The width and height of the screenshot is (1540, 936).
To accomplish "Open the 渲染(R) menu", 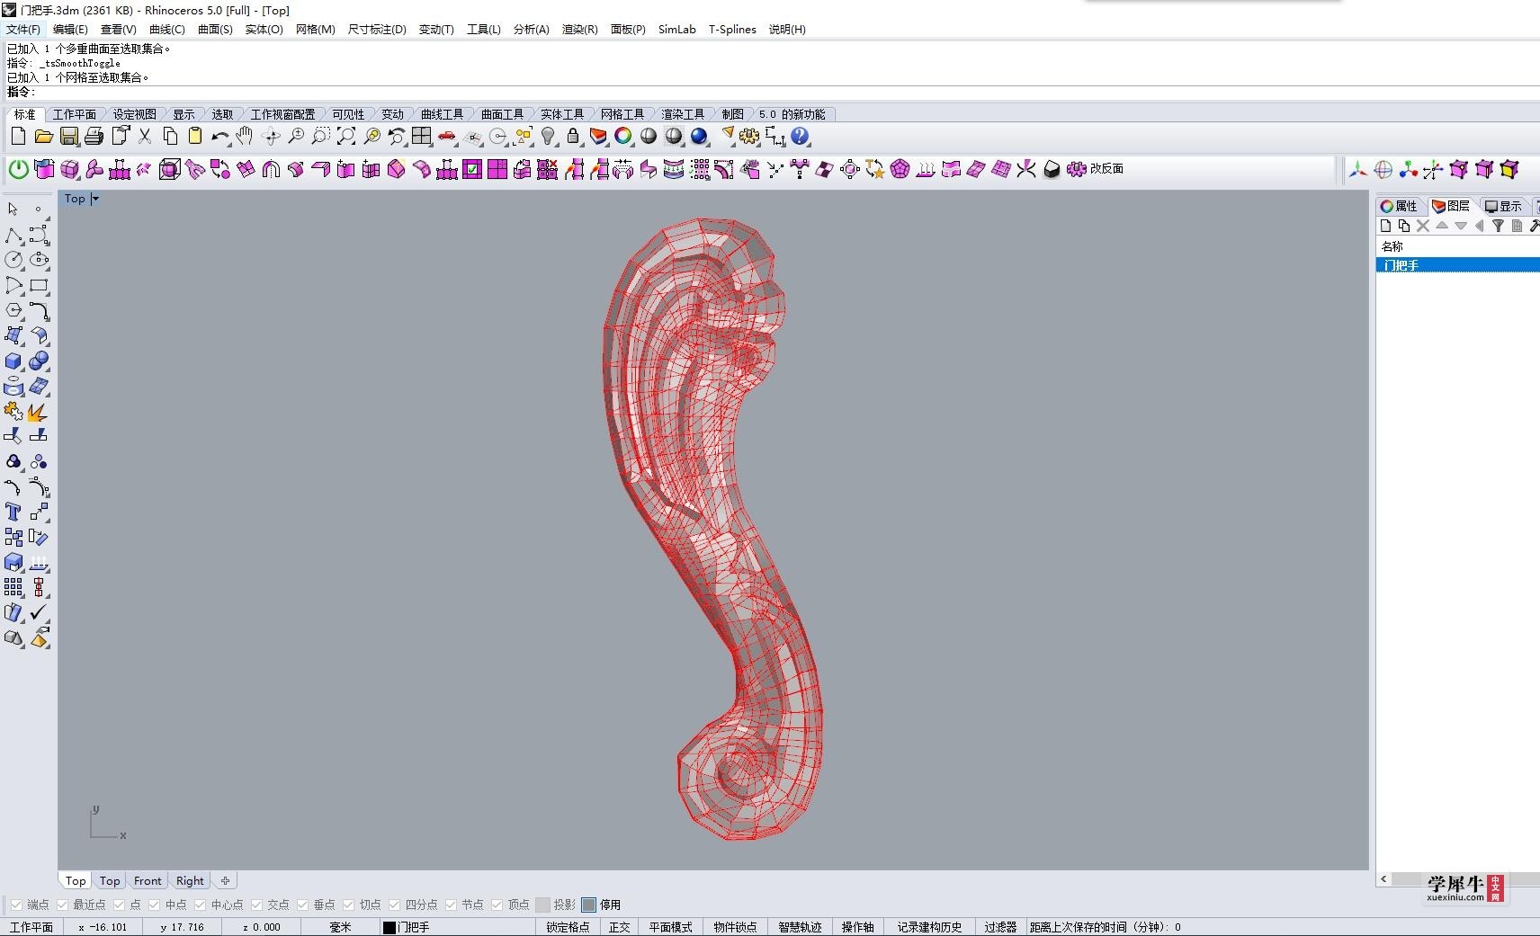I will pos(579,29).
